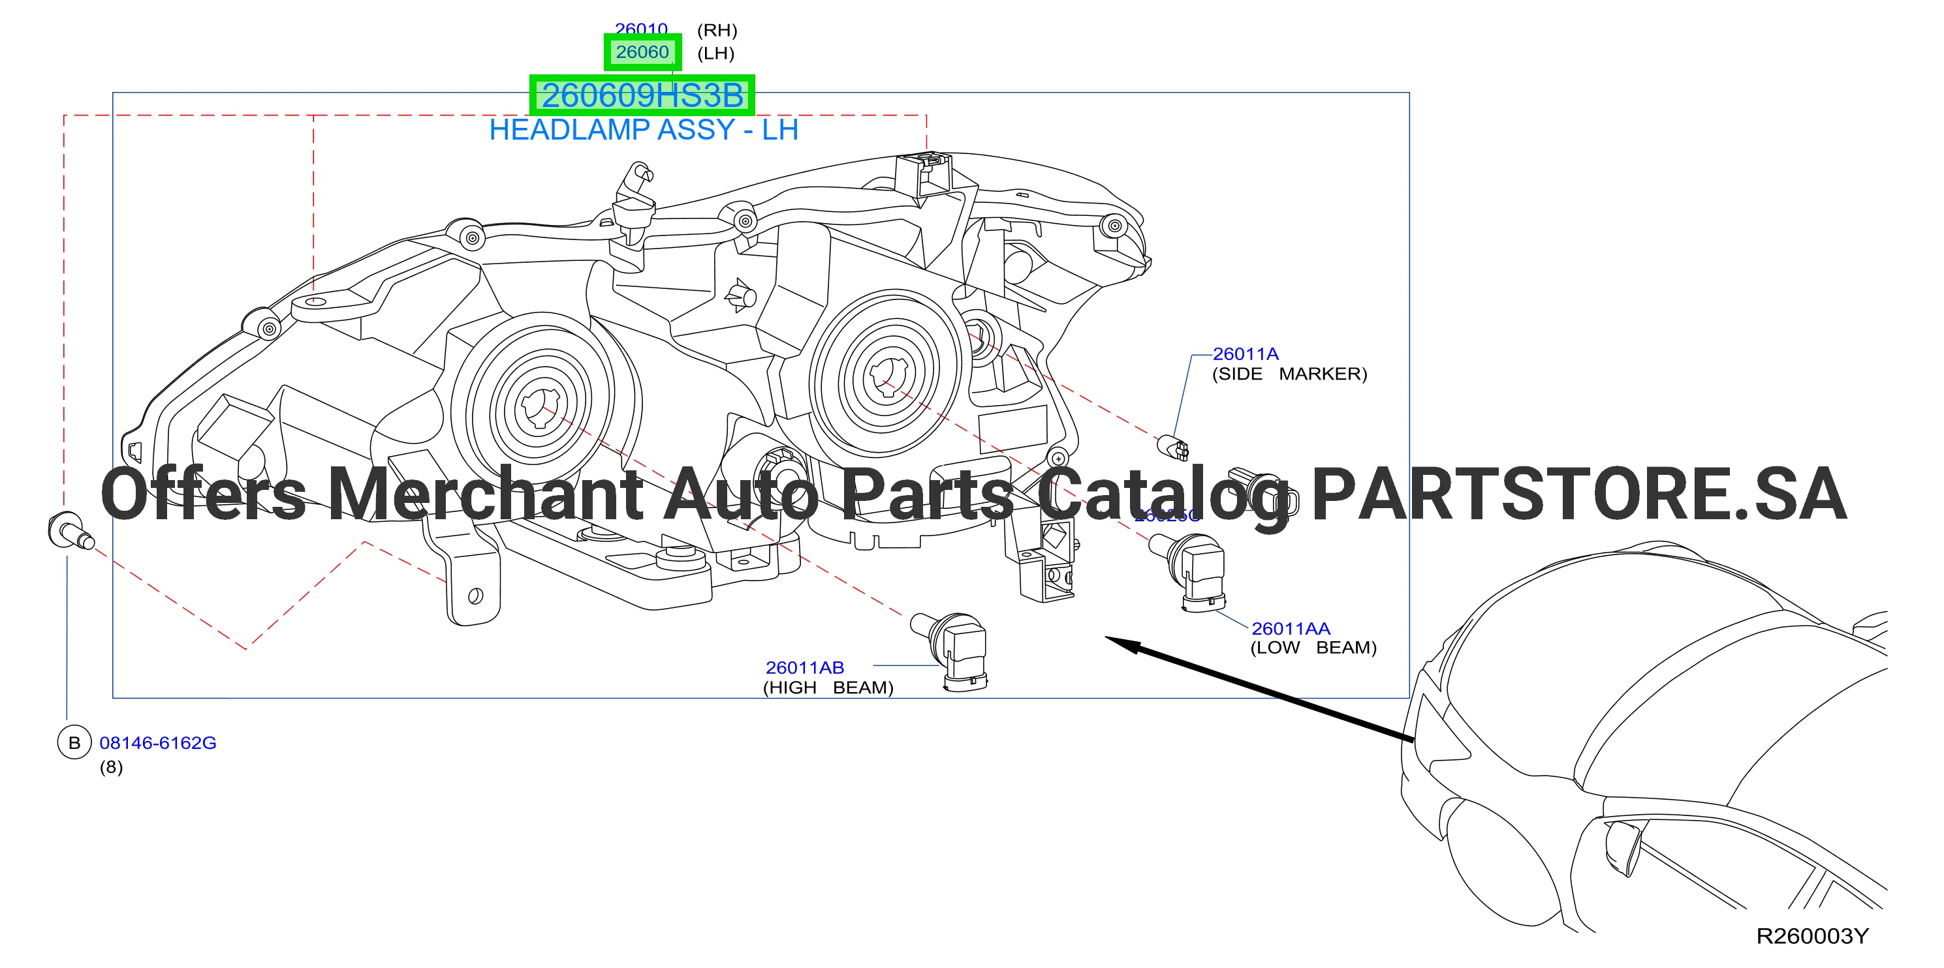Open the highlighted 260609HS3B part code
The height and width of the screenshot is (968, 1944).
(642, 95)
